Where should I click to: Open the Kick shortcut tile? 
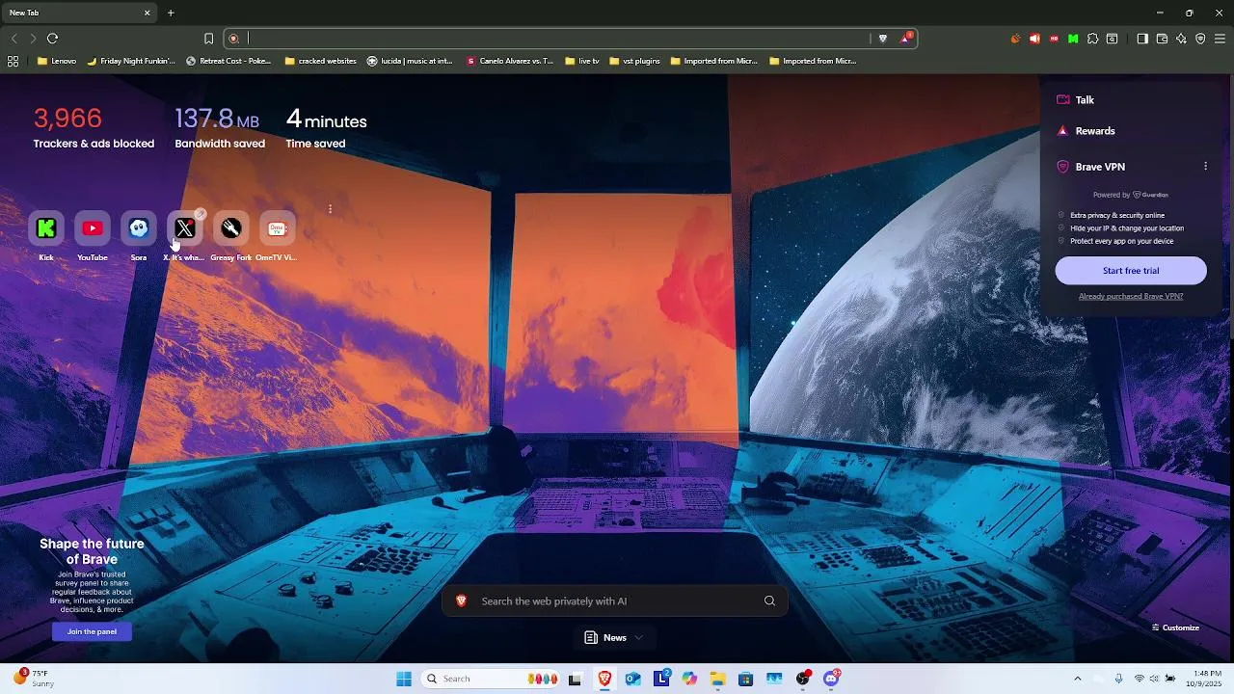[x=46, y=228]
